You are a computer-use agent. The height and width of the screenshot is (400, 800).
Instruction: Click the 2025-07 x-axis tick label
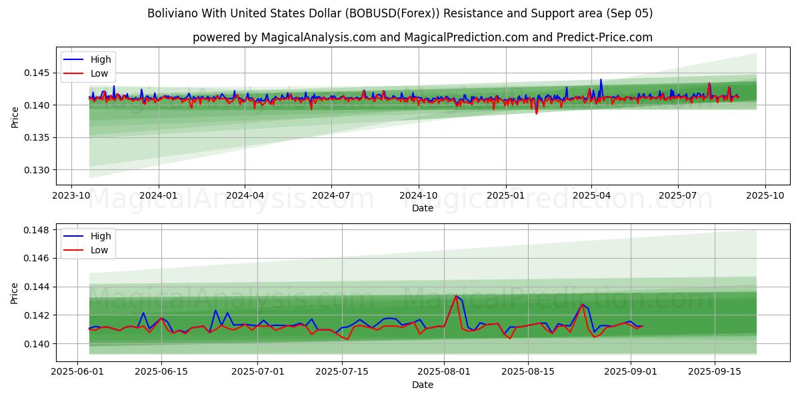[678, 195]
